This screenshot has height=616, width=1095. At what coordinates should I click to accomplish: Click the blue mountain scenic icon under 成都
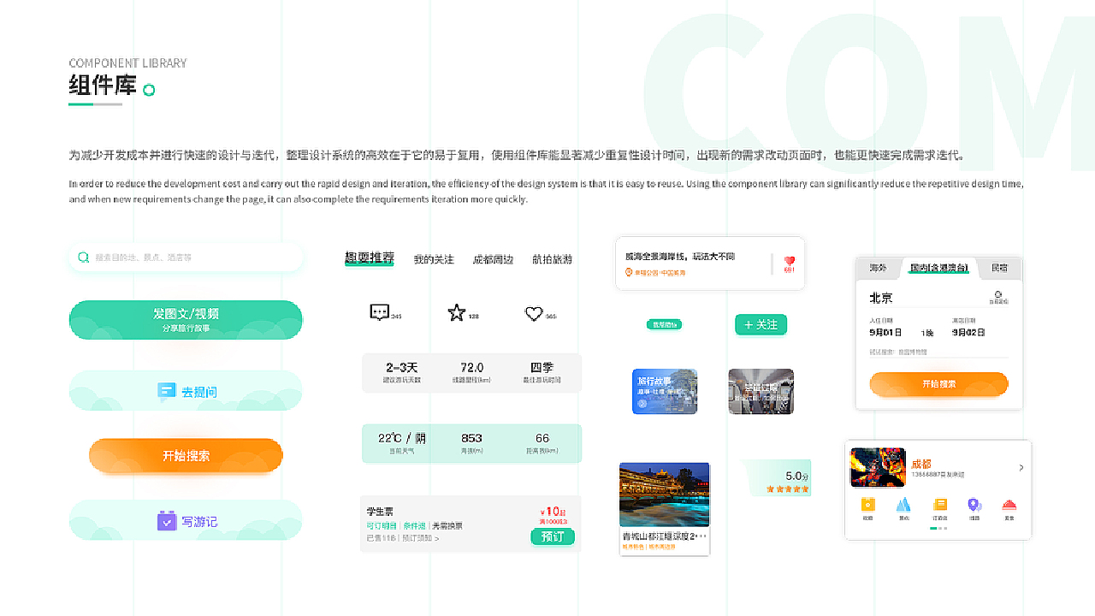[x=903, y=505]
